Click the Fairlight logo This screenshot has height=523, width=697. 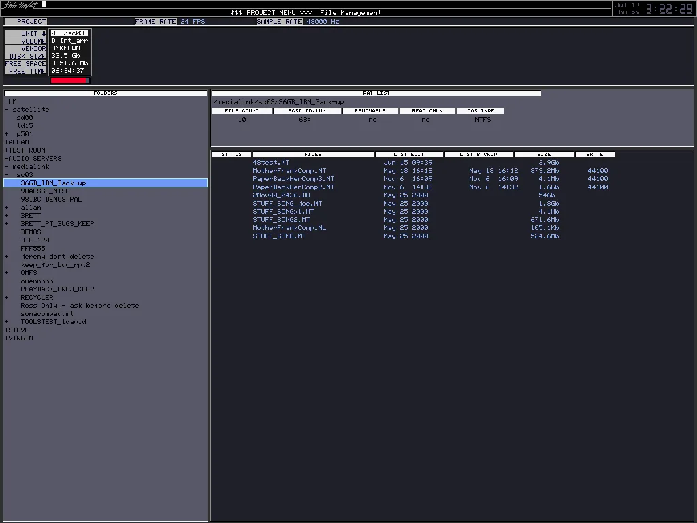(x=20, y=5)
